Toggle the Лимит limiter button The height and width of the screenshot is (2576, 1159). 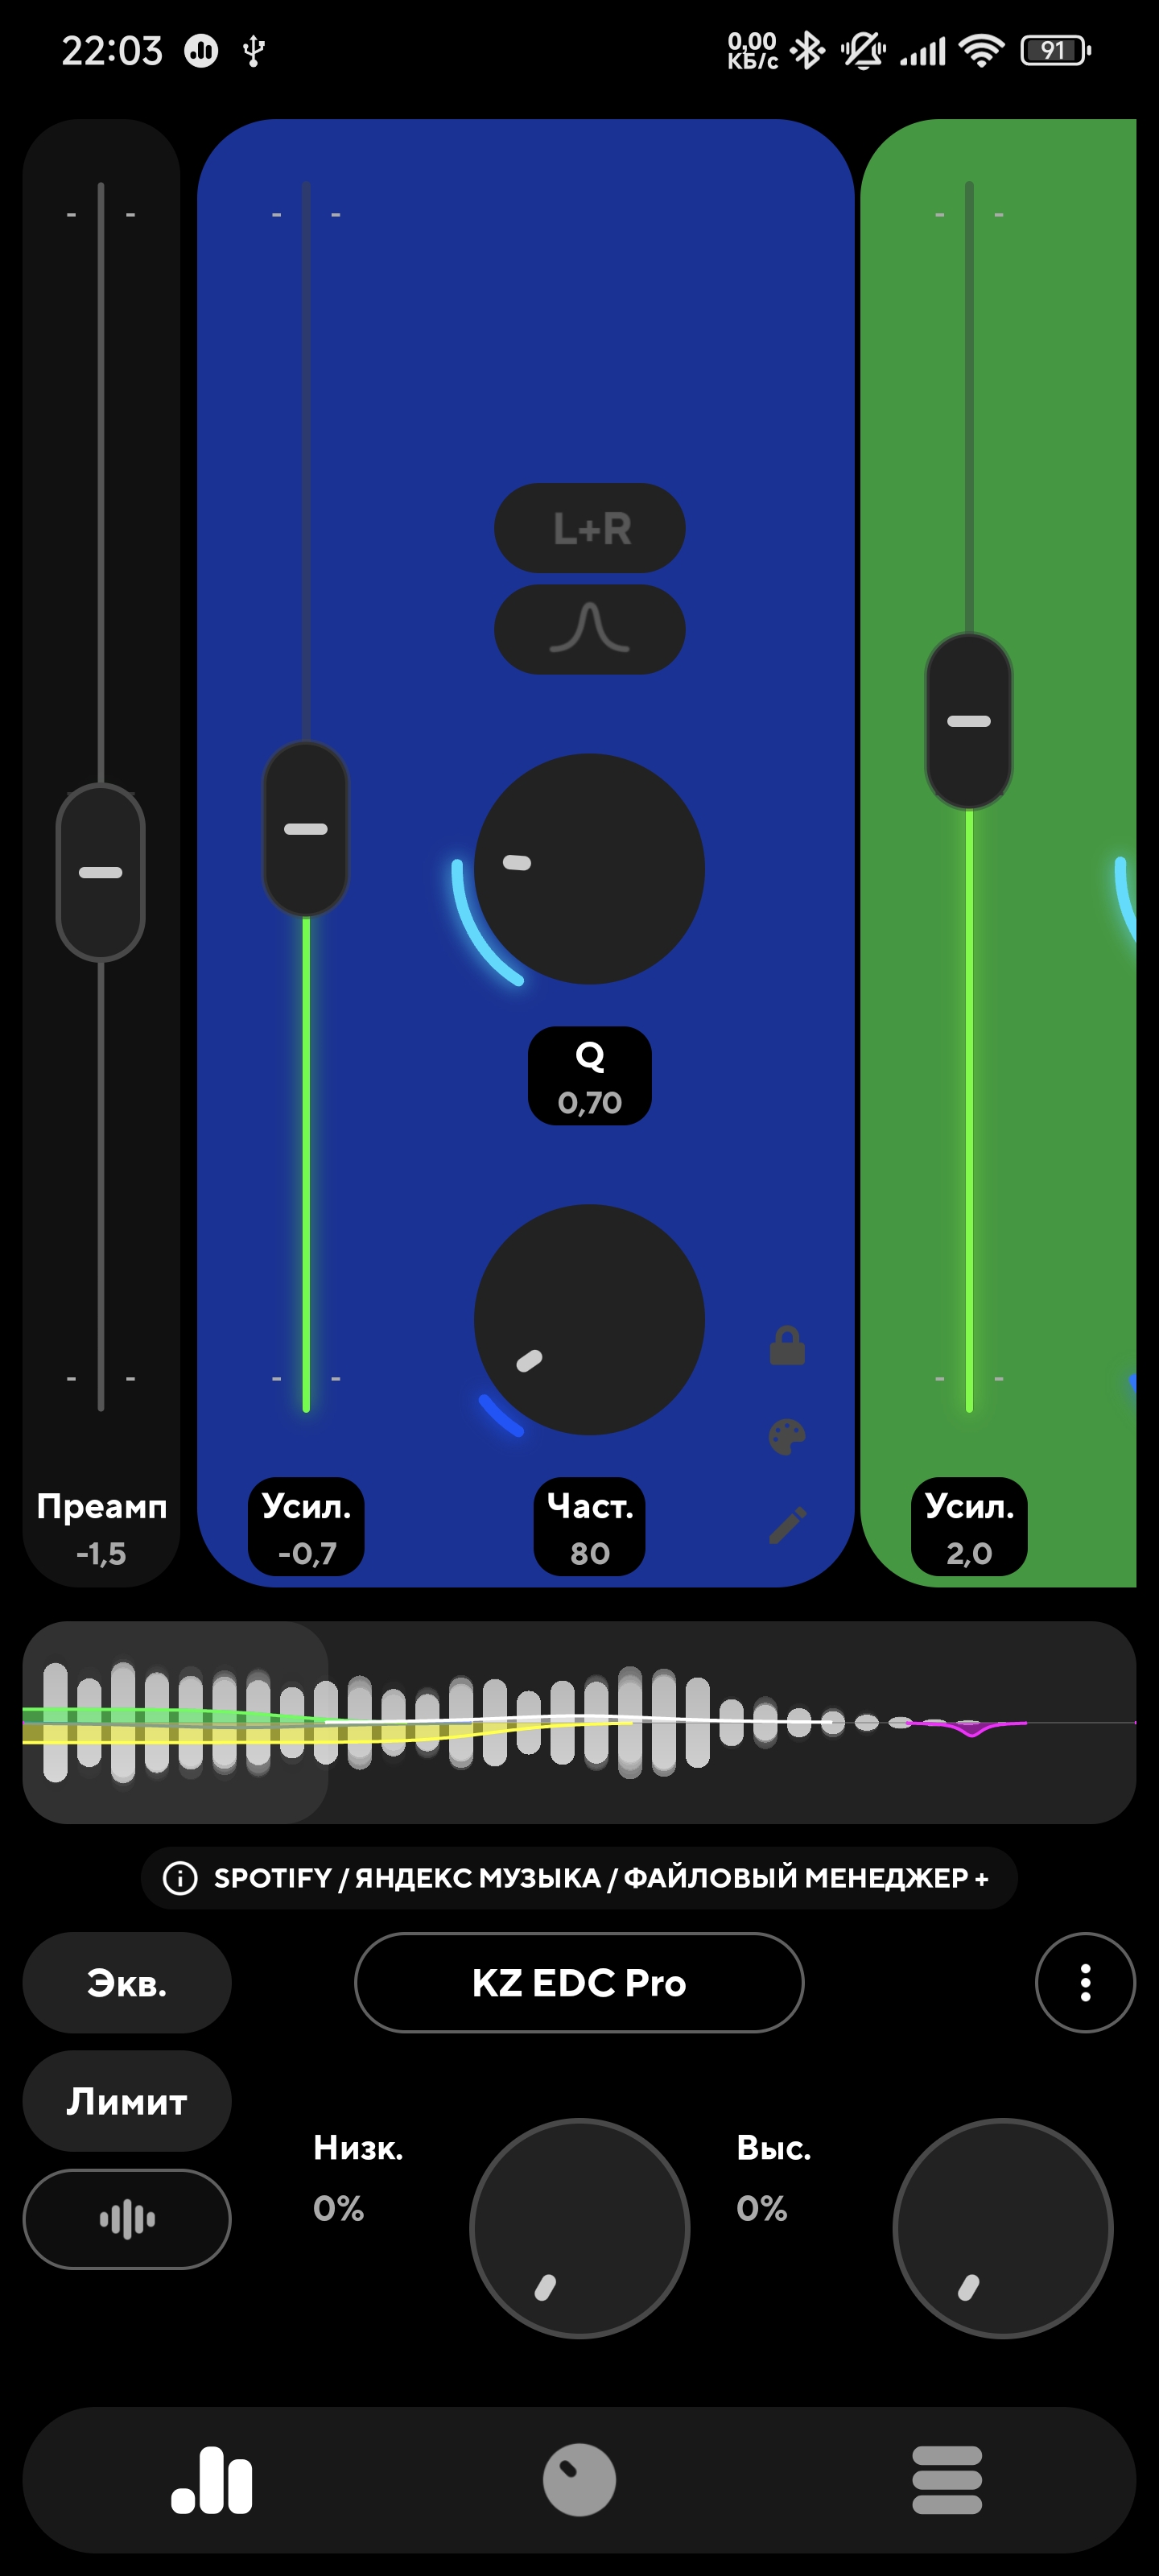click(x=127, y=2101)
